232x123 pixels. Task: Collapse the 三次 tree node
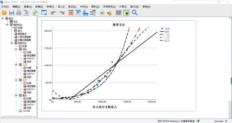[16, 80]
